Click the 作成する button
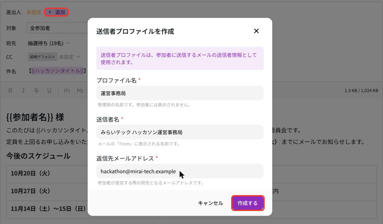 tap(248, 203)
